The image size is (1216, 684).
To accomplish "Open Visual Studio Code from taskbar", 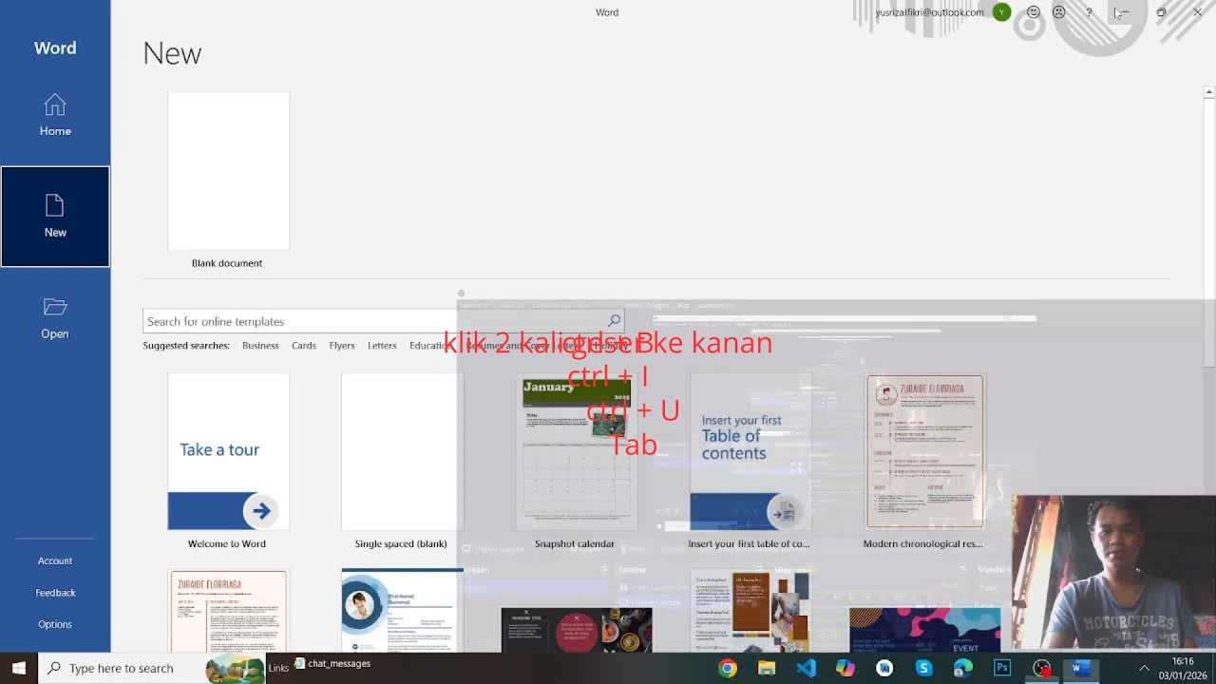I will [806, 669].
